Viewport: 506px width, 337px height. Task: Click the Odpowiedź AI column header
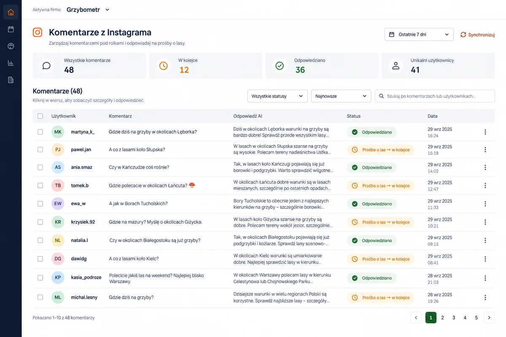coord(248,116)
